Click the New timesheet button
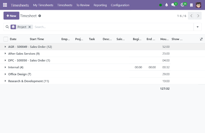The height and width of the screenshot is (133, 205). tap(11, 16)
